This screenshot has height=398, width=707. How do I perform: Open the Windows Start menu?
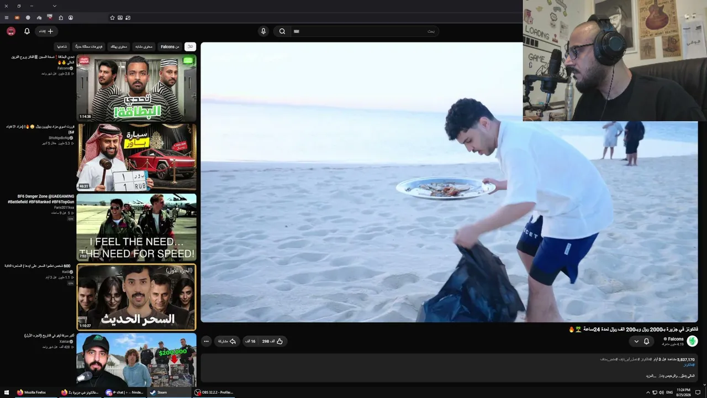tap(7, 392)
